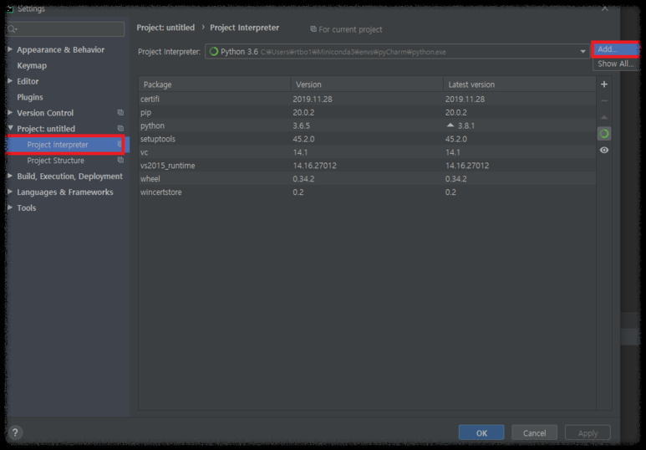This screenshot has width=646, height=450.
Task: Click the Apply button
Action: click(x=588, y=433)
